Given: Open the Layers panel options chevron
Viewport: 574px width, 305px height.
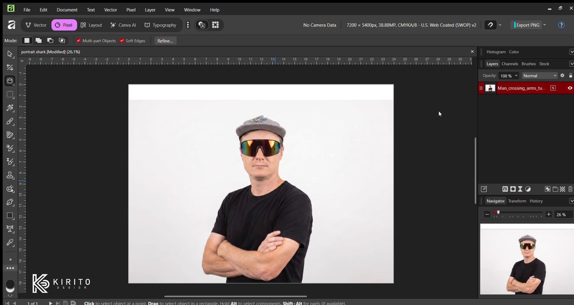Looking at the screenshot, I should [x=571, y=64].
